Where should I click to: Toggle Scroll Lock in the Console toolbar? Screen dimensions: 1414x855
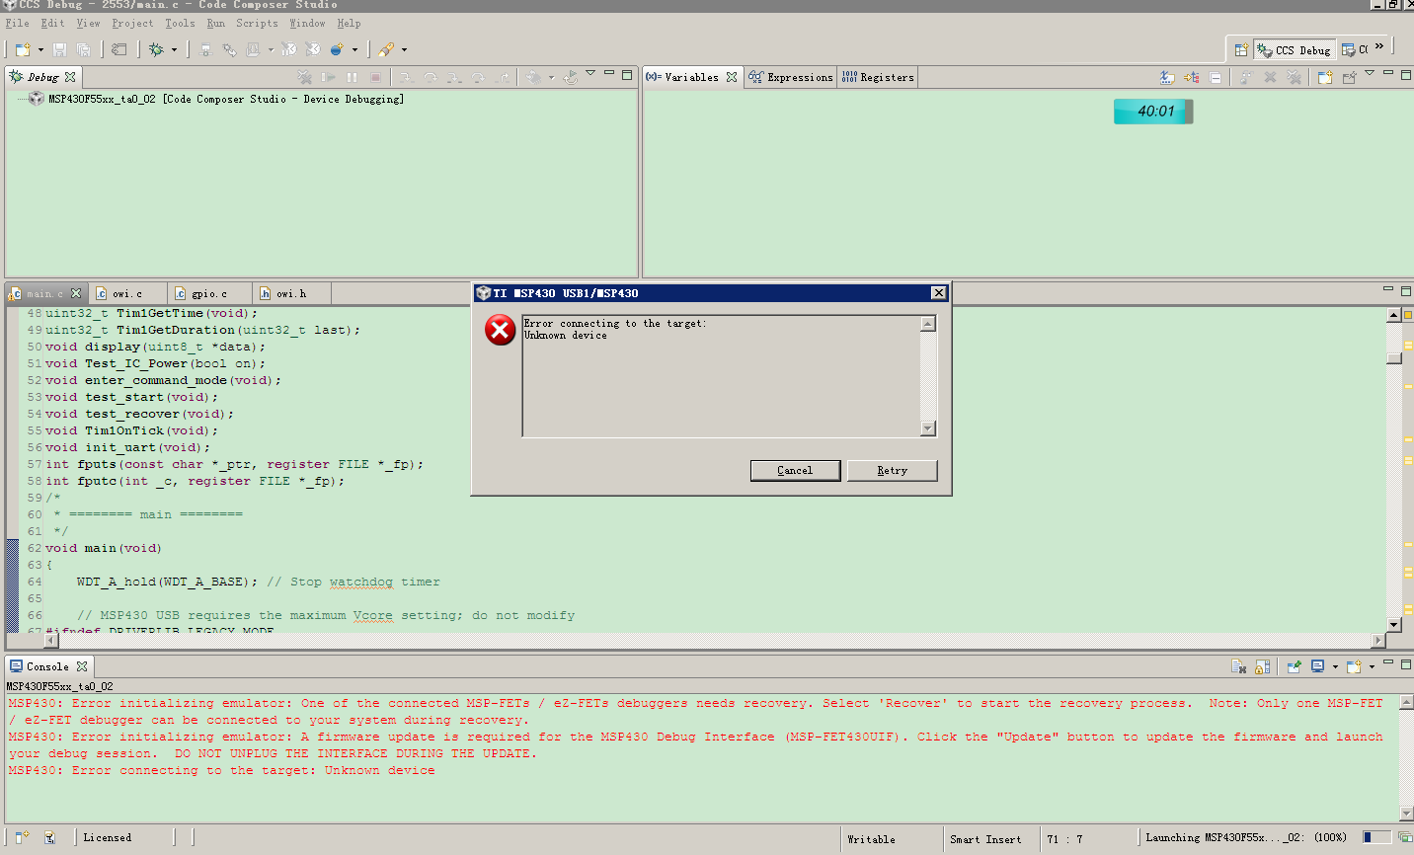pos(1262,666)
